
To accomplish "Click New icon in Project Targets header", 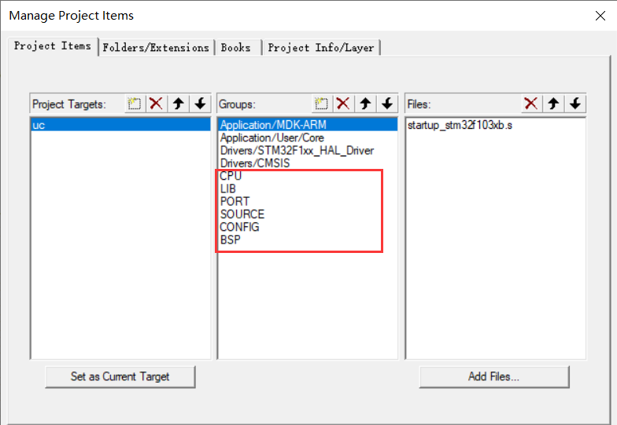I will click(x=135, y=104).
